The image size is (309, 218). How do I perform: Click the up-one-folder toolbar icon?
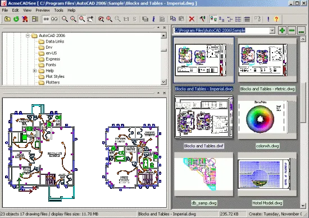tap(7, 19)
